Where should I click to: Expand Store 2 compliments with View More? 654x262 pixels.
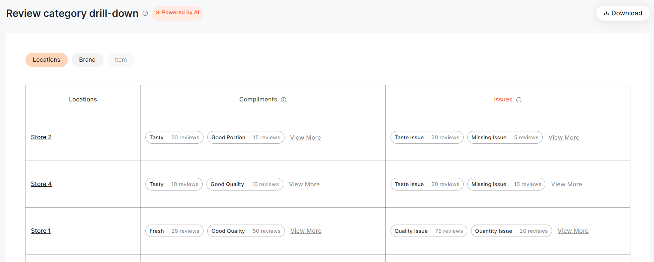[x=305, y=138]
